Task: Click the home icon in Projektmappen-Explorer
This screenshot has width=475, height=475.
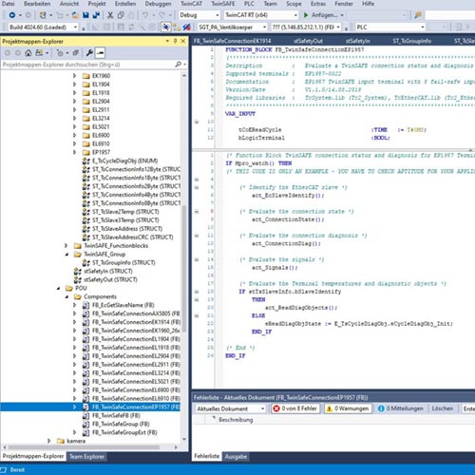Action: [28, 53]
